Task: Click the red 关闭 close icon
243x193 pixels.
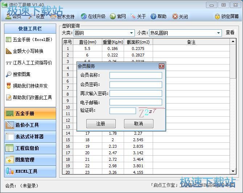Action: click(175, 16)
